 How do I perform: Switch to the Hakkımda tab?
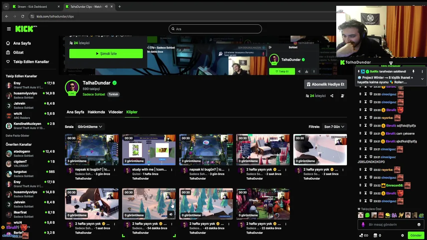click(x=96, y=112)
